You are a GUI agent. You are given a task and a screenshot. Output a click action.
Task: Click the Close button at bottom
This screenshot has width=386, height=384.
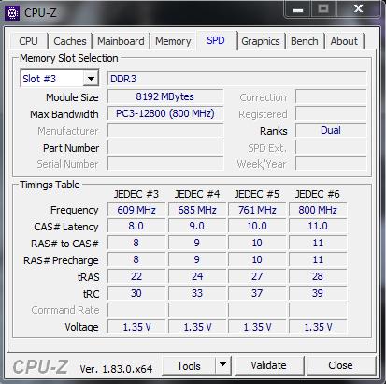(340, 365)
